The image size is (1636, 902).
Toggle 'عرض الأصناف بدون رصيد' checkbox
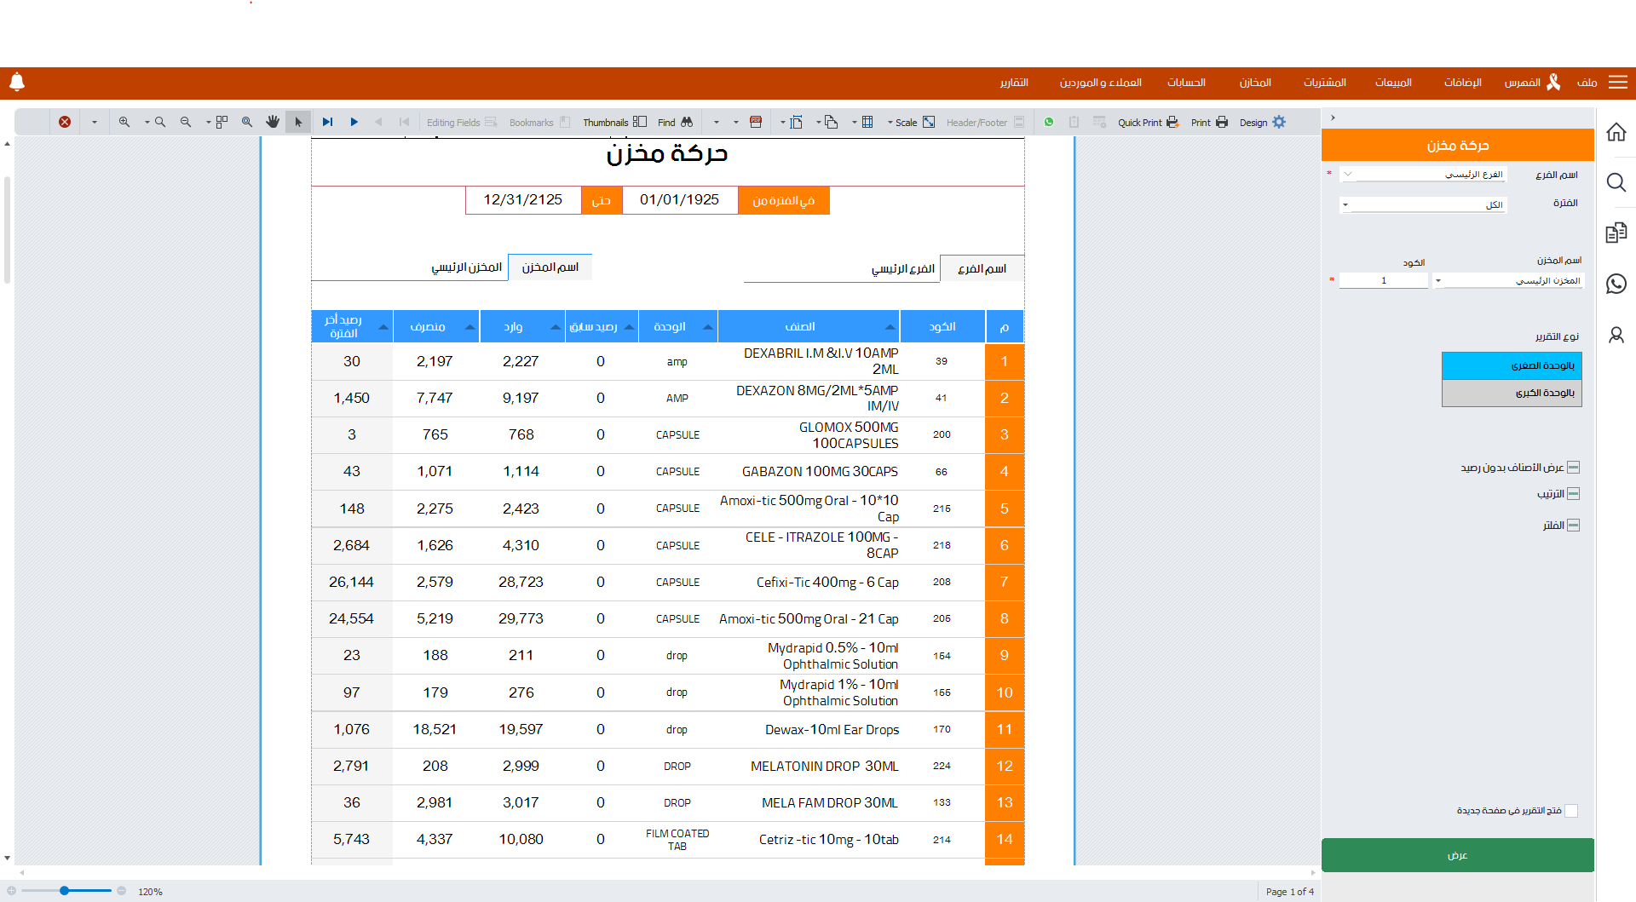(x=1574, y=467)
